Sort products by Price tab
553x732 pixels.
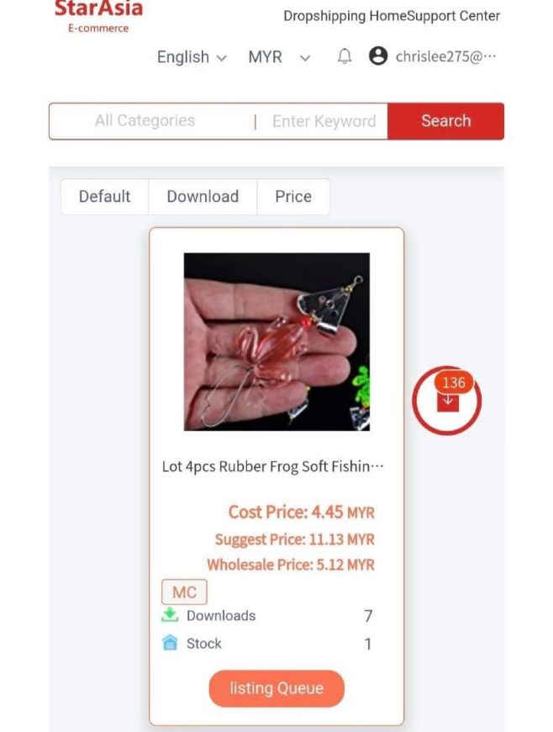293,197
